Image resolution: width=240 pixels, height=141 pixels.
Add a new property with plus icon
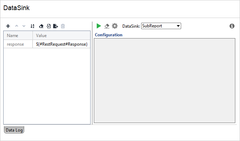(8, 26)
